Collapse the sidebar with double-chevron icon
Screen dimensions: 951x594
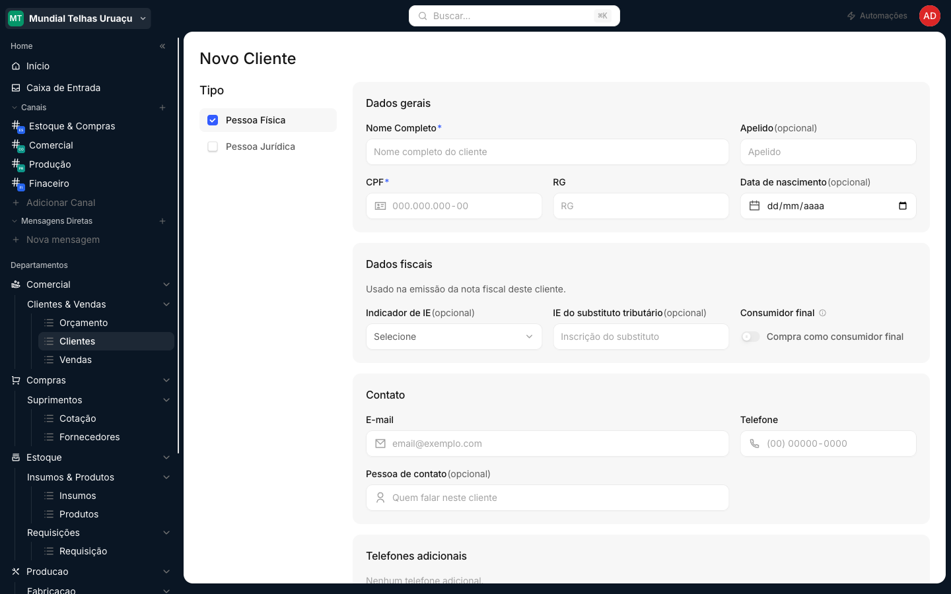click(x=162, y=46)
